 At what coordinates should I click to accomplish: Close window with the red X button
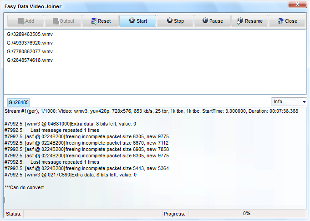click(297, 5)
